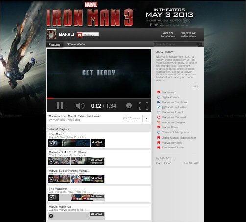Viewport: 246px width, 222px height.
Task: Open the @Marvel on Twitter link
Action: coord(174,107)
